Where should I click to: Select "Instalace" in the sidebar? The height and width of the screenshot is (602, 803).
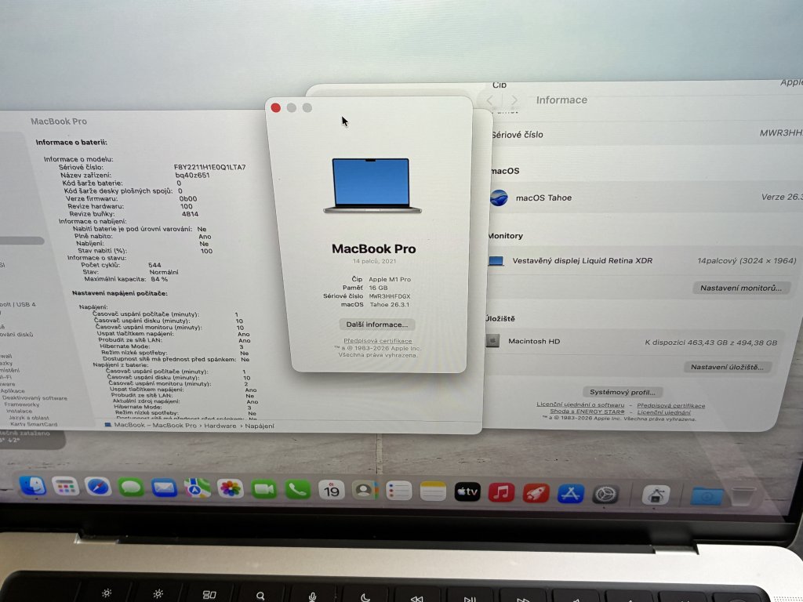(19, 411)
